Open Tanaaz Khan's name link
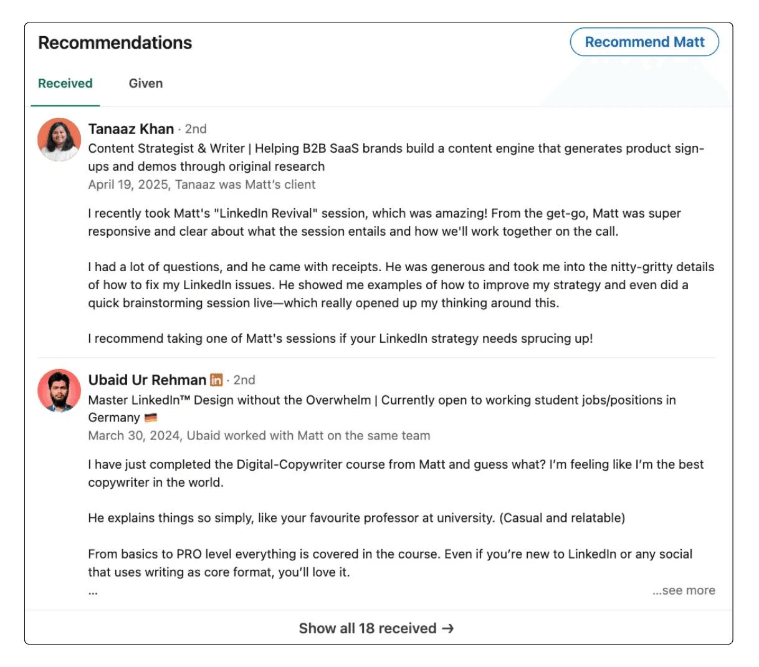 pos(131,129)
